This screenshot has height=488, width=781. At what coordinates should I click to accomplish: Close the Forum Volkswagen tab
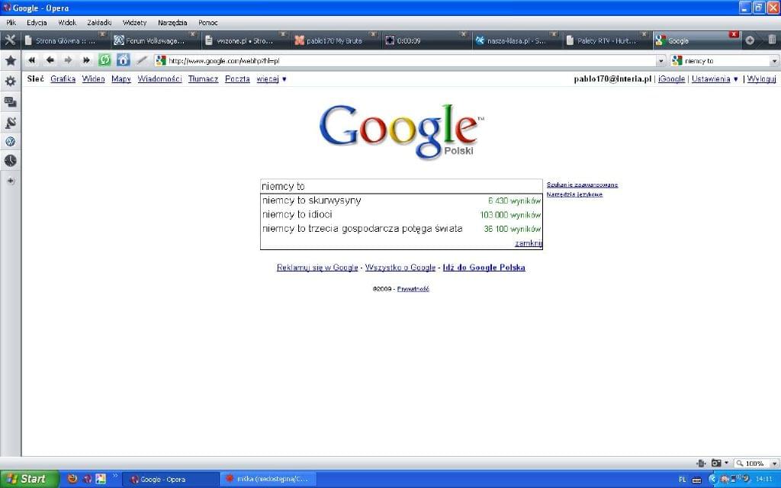193,34
